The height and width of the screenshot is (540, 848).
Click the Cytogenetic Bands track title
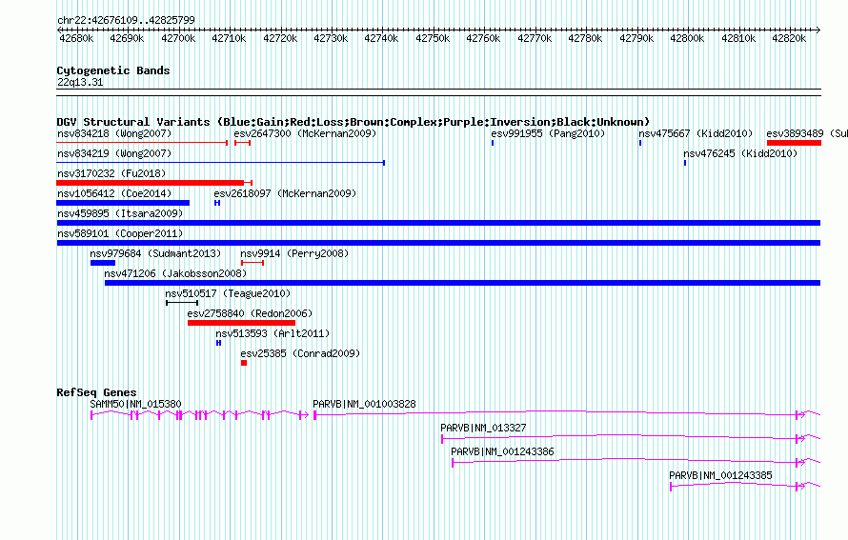[113, 70]
